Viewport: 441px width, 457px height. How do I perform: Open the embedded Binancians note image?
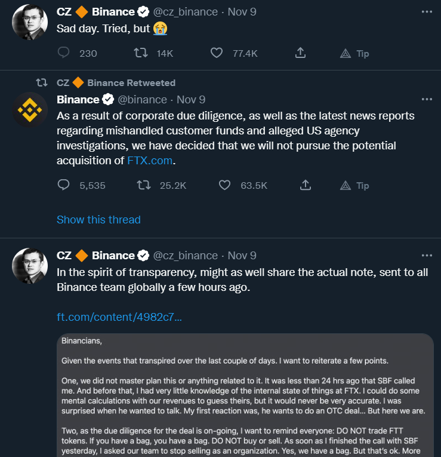click(x=245, y=395)
